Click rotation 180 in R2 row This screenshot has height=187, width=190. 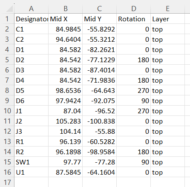tap(134, 152)
